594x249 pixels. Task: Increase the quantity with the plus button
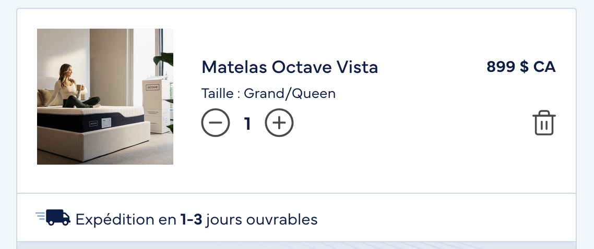279,123
